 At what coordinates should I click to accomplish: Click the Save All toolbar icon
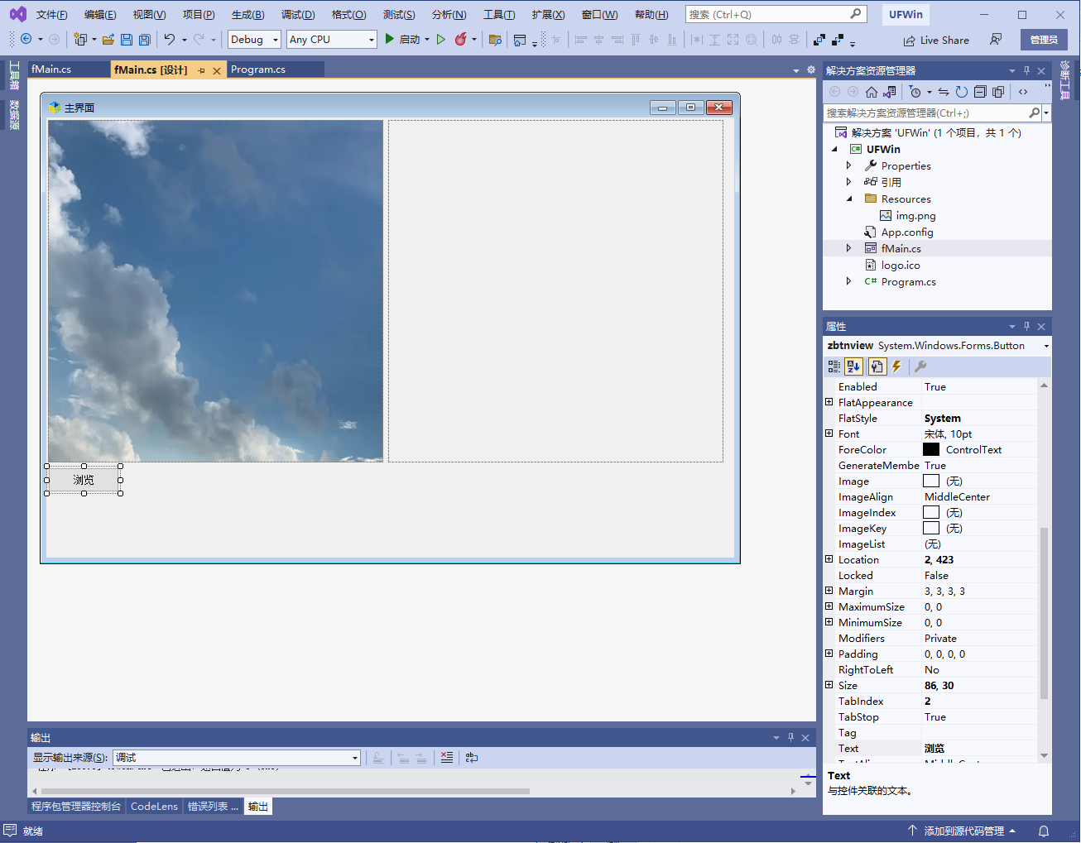pos(145,39)
